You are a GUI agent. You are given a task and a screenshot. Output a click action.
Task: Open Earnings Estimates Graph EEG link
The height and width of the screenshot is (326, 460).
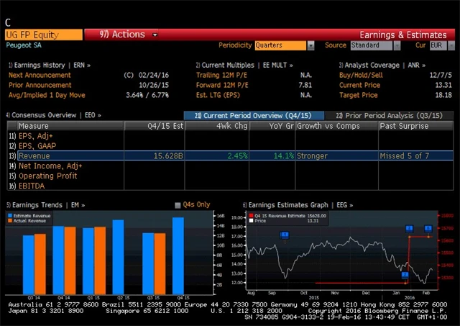tap(300, 205)
